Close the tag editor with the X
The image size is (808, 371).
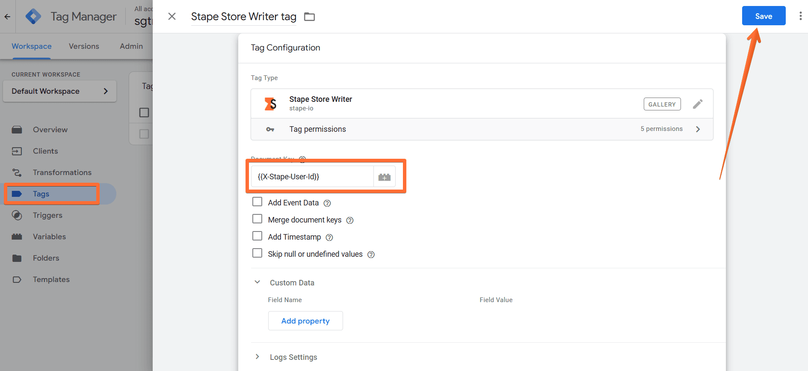tap(172, 16)
